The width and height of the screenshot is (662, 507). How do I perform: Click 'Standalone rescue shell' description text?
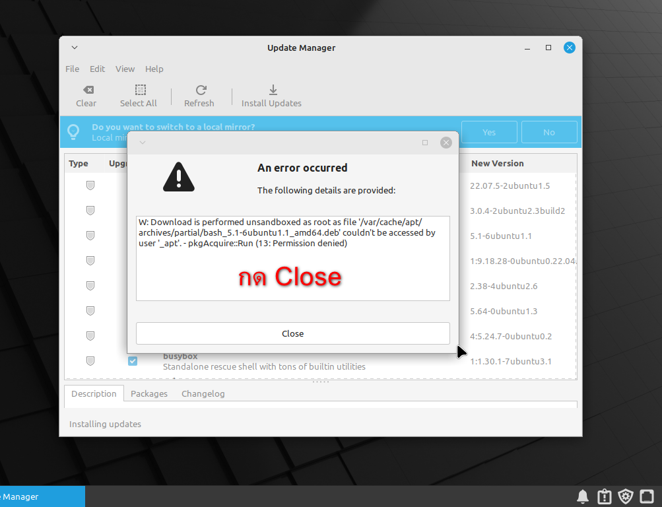(x=264, y=366)
